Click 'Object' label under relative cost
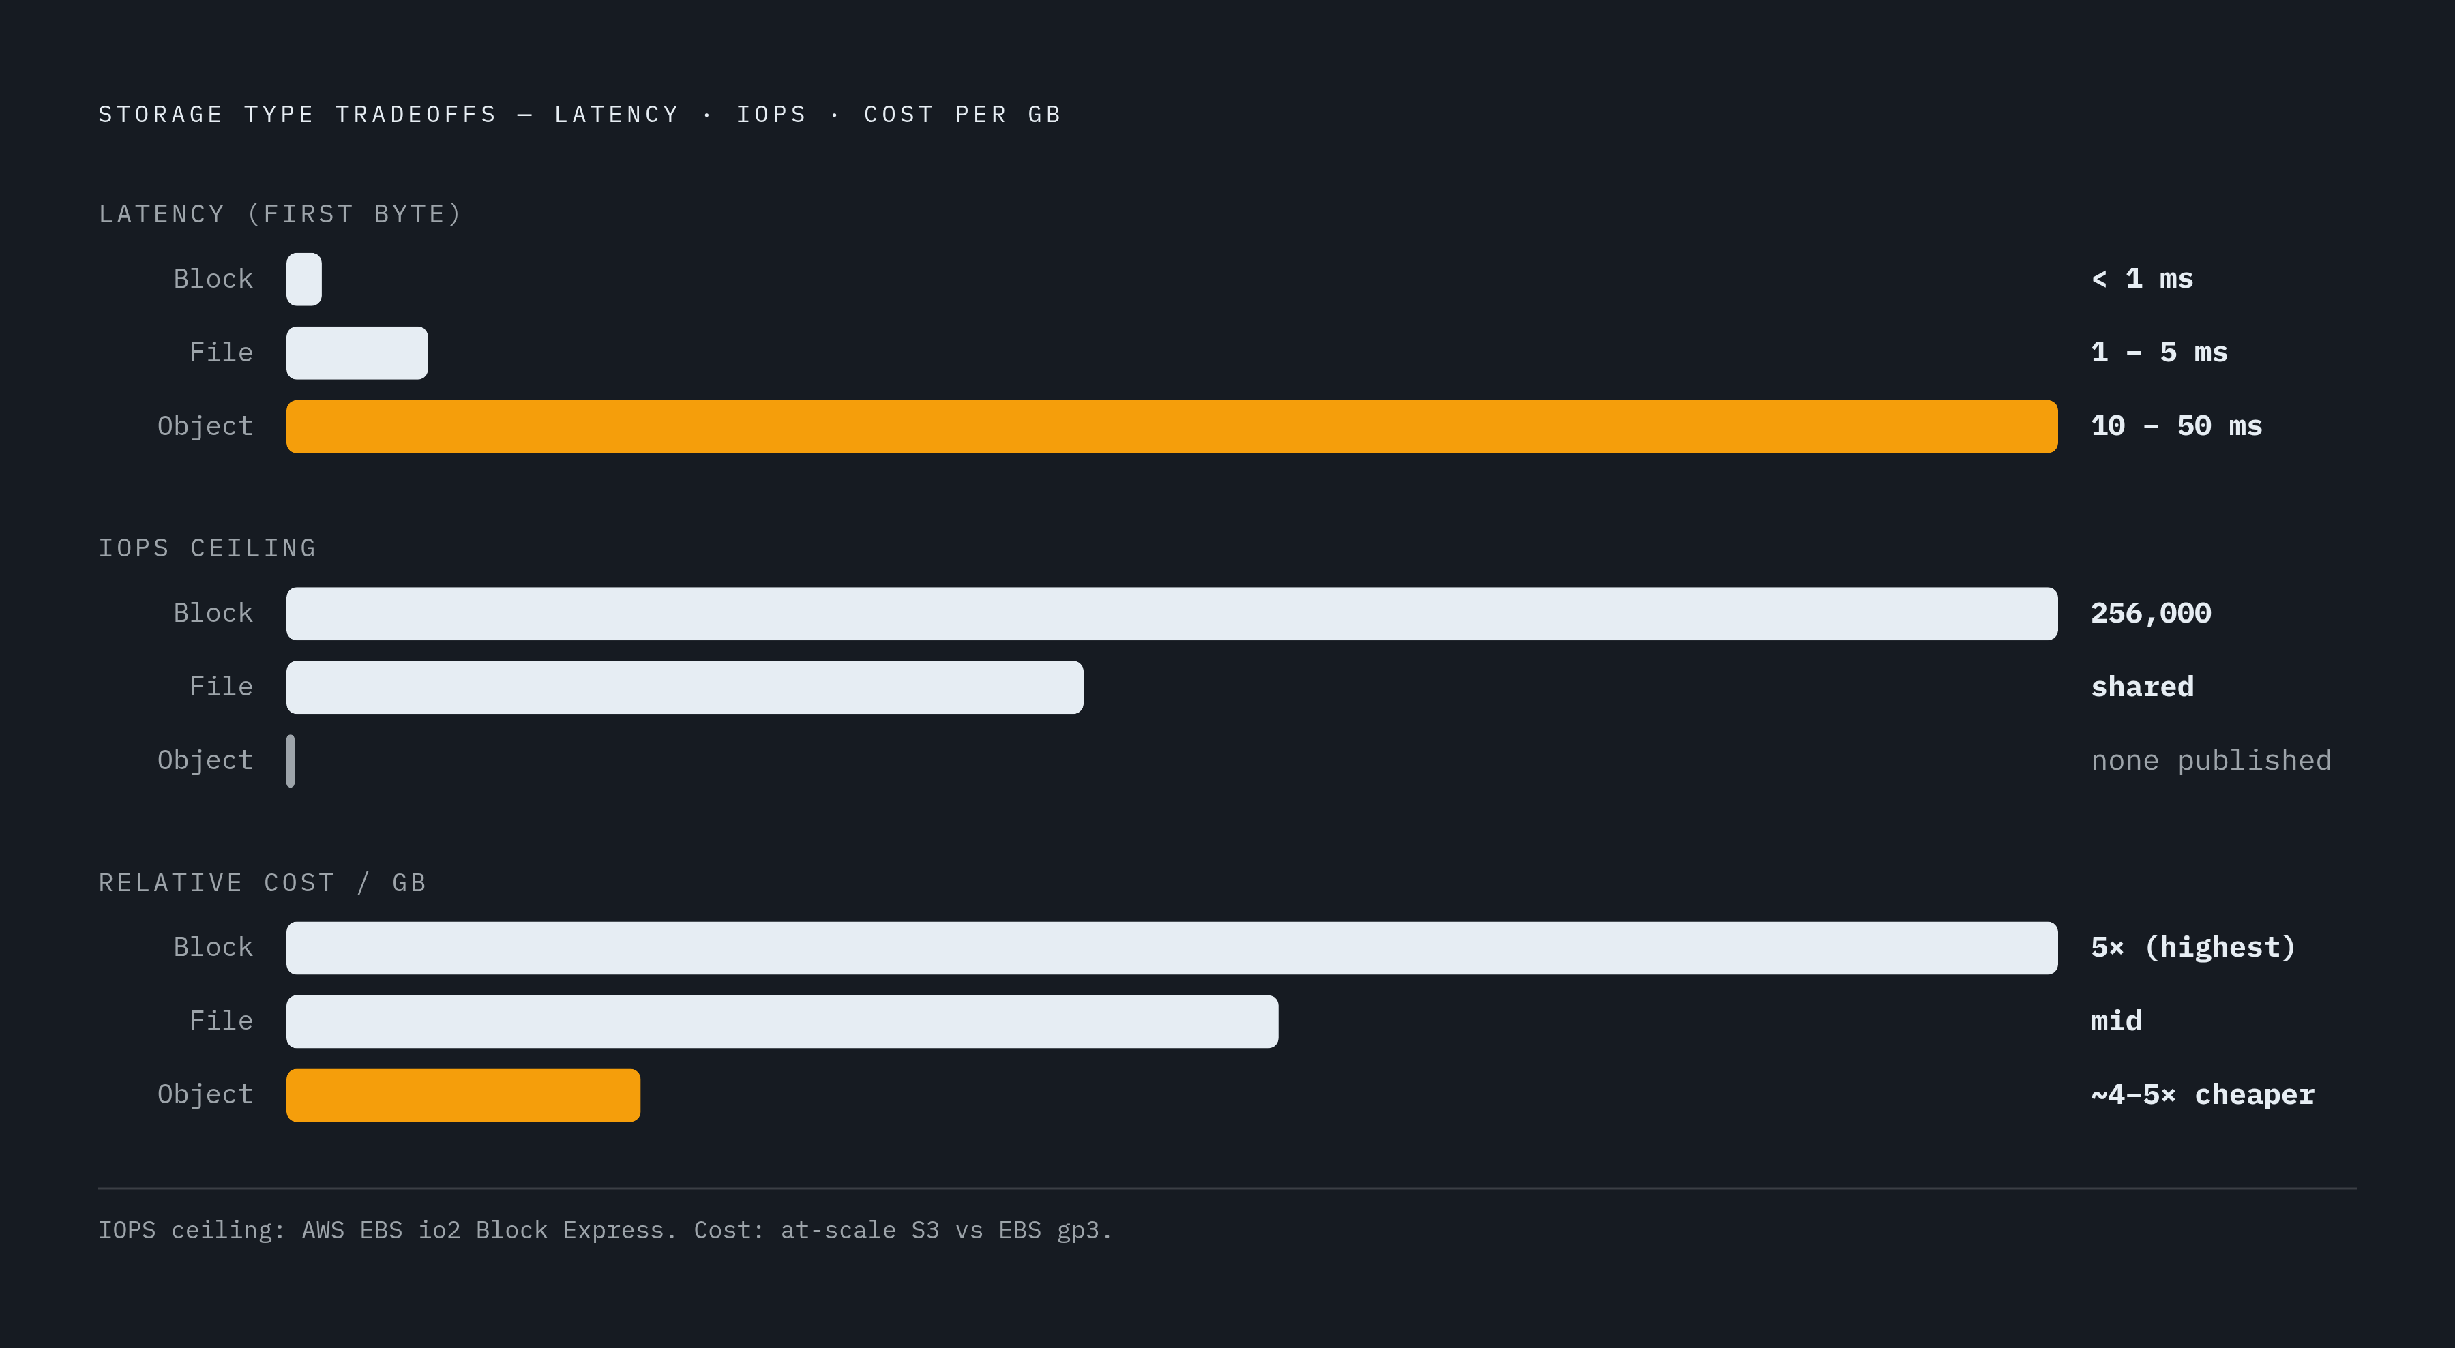This screenshot has width=2455, height=1348. coord(206,1096)
